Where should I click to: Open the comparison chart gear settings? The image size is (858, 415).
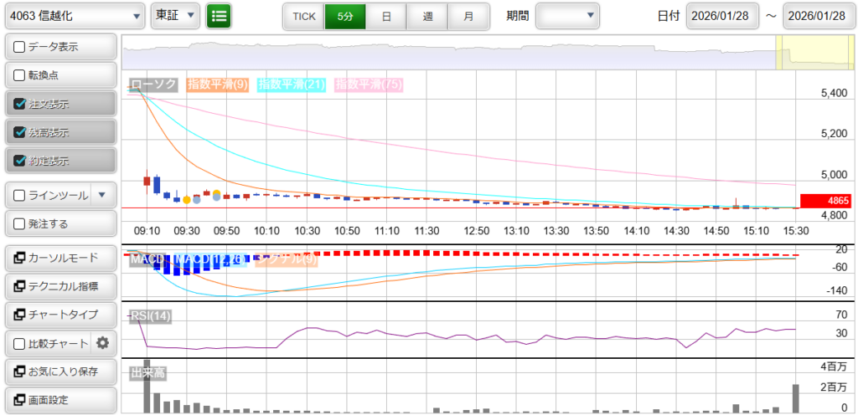[x=103, y=342]
